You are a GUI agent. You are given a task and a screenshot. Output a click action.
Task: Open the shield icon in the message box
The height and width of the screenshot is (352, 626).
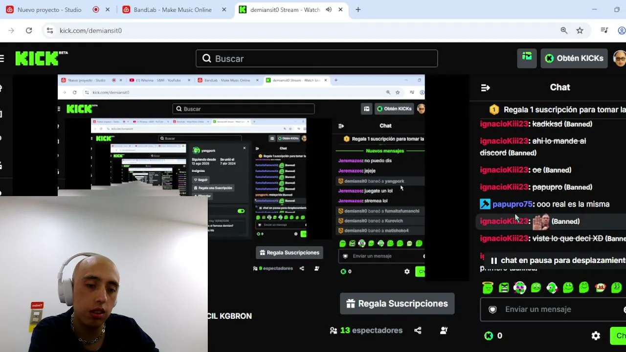click(x=492, y=309)
